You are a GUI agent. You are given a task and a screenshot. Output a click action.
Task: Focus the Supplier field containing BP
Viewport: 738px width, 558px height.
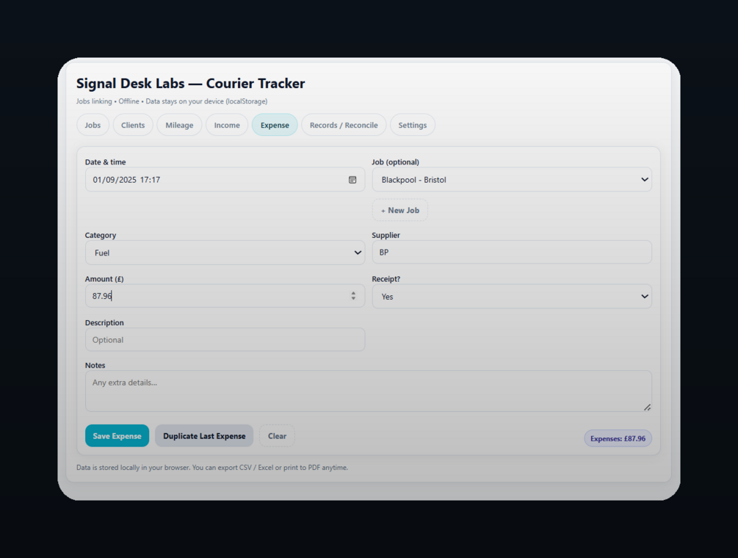pos(512,253)
